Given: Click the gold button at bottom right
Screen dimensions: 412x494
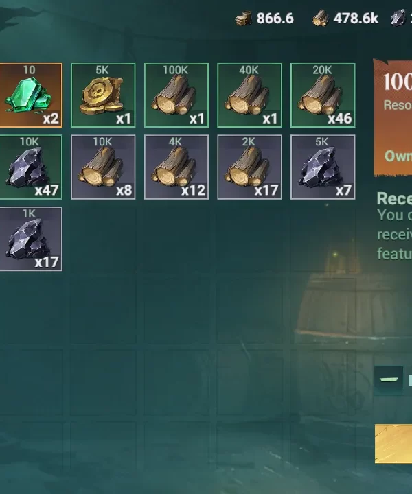Looking at the screenshot, I should point(393,444).
